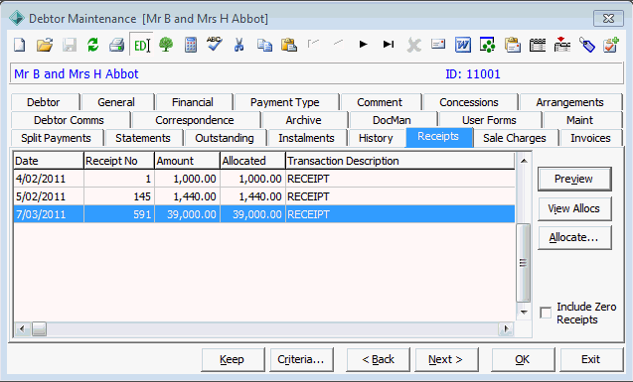The width and height of the screenshot is (633, 382).
Task: Click the Allocate... button
Action: [x=574, y=238]
